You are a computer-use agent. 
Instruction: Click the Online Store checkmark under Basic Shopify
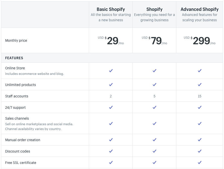[111, 71]
